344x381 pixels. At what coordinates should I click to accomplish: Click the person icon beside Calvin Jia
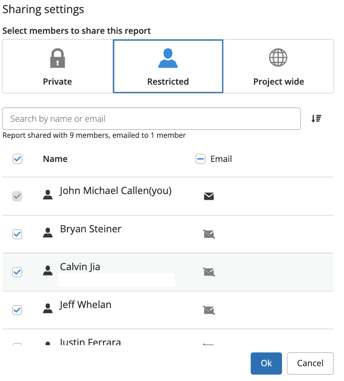(x=47, y=270)
